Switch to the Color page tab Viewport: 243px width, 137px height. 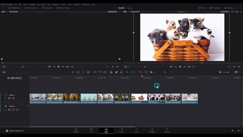pyautogui.click(x=137, y=131)
